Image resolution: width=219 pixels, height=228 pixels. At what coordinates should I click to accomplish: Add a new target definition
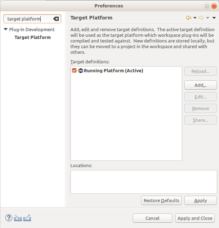(201, 85)
